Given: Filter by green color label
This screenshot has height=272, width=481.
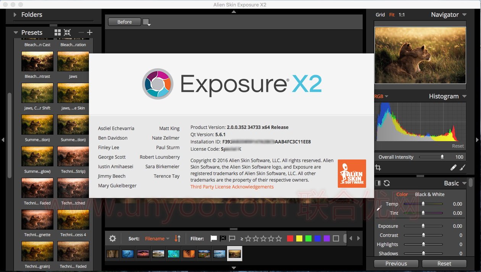Looking at the screenshot, I should 308,238.
